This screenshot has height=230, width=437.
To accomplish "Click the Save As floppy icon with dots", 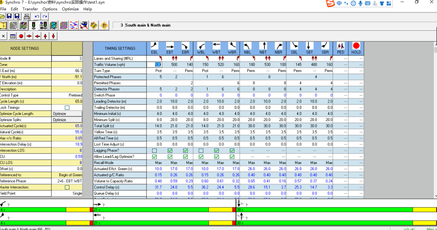I will click(17, 16).
